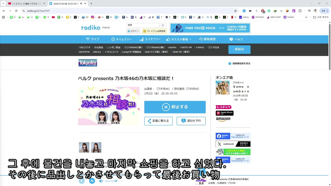The height and width of the screenshot is (186, 331).
Task: Switch to the YouTube 女子3人 tab
Action: point(26,3)
